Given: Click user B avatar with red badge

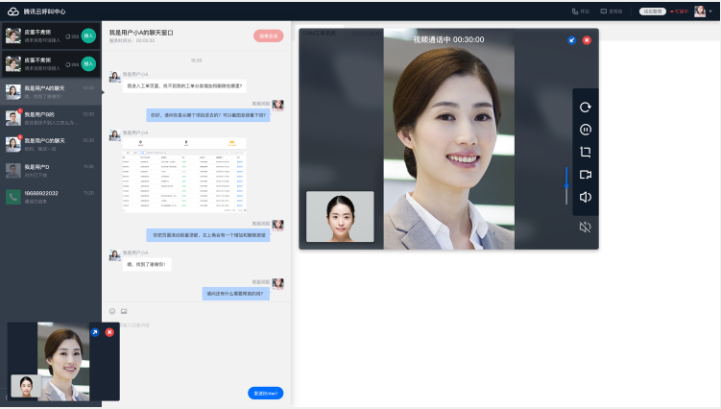Looking at the screenshot, I should pyautogui.click(x=12, y=118).
